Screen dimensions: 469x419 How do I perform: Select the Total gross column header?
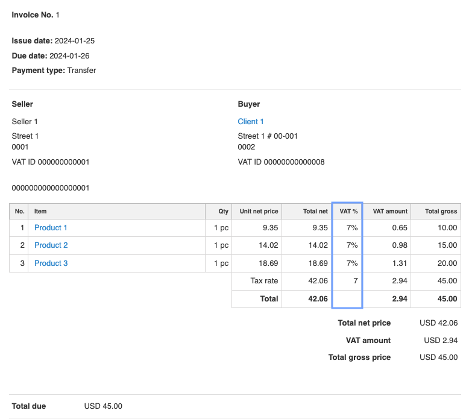pyautogui.click(x=441, y=212)
